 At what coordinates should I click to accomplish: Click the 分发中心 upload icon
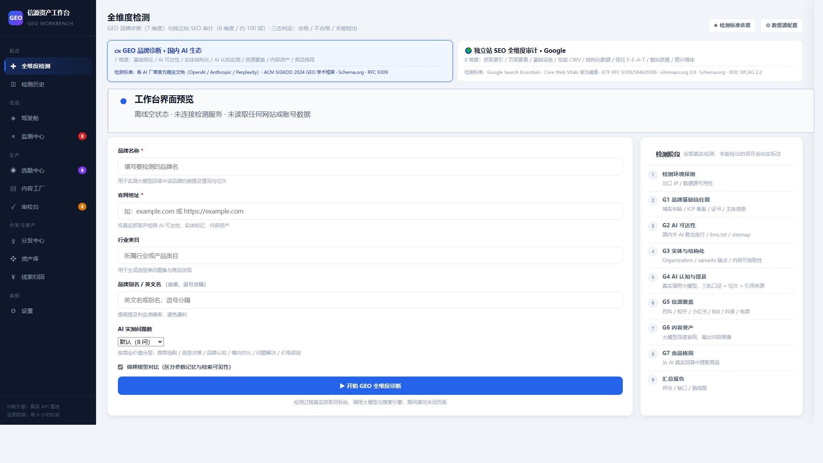[13, 241]
